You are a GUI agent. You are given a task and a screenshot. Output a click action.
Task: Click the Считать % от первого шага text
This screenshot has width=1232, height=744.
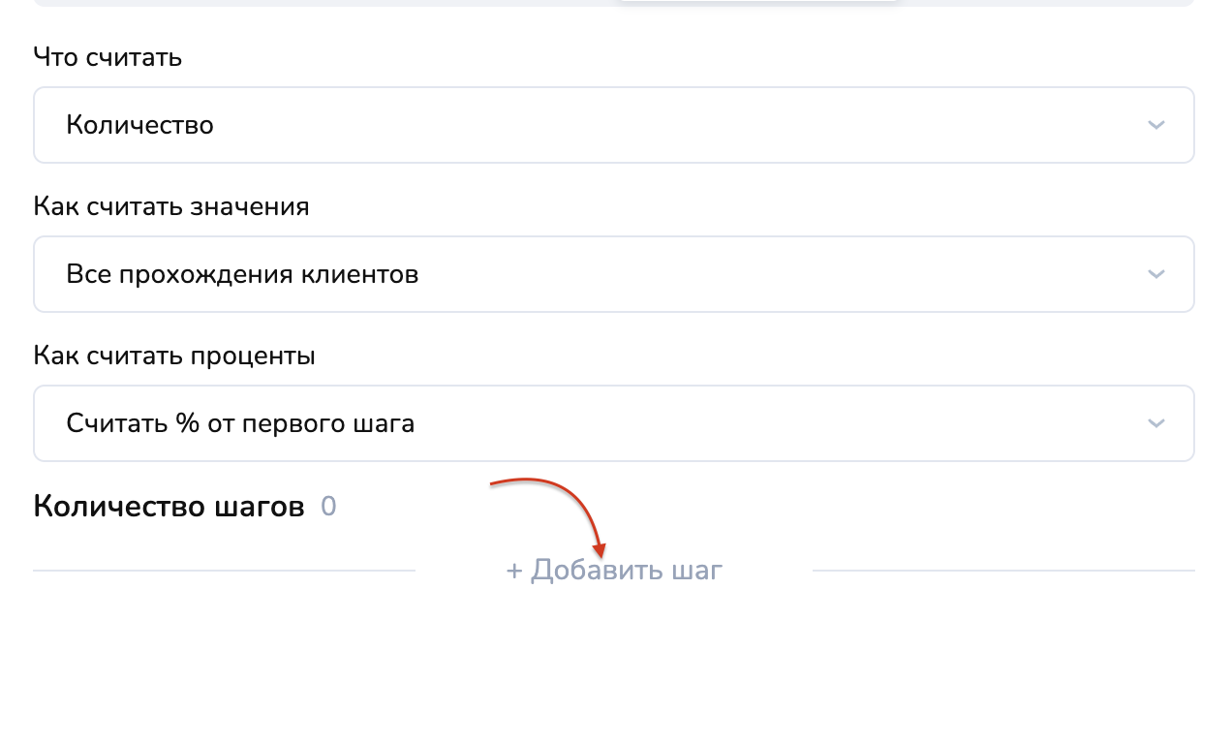pyautogui.click(x=240, y=423)
